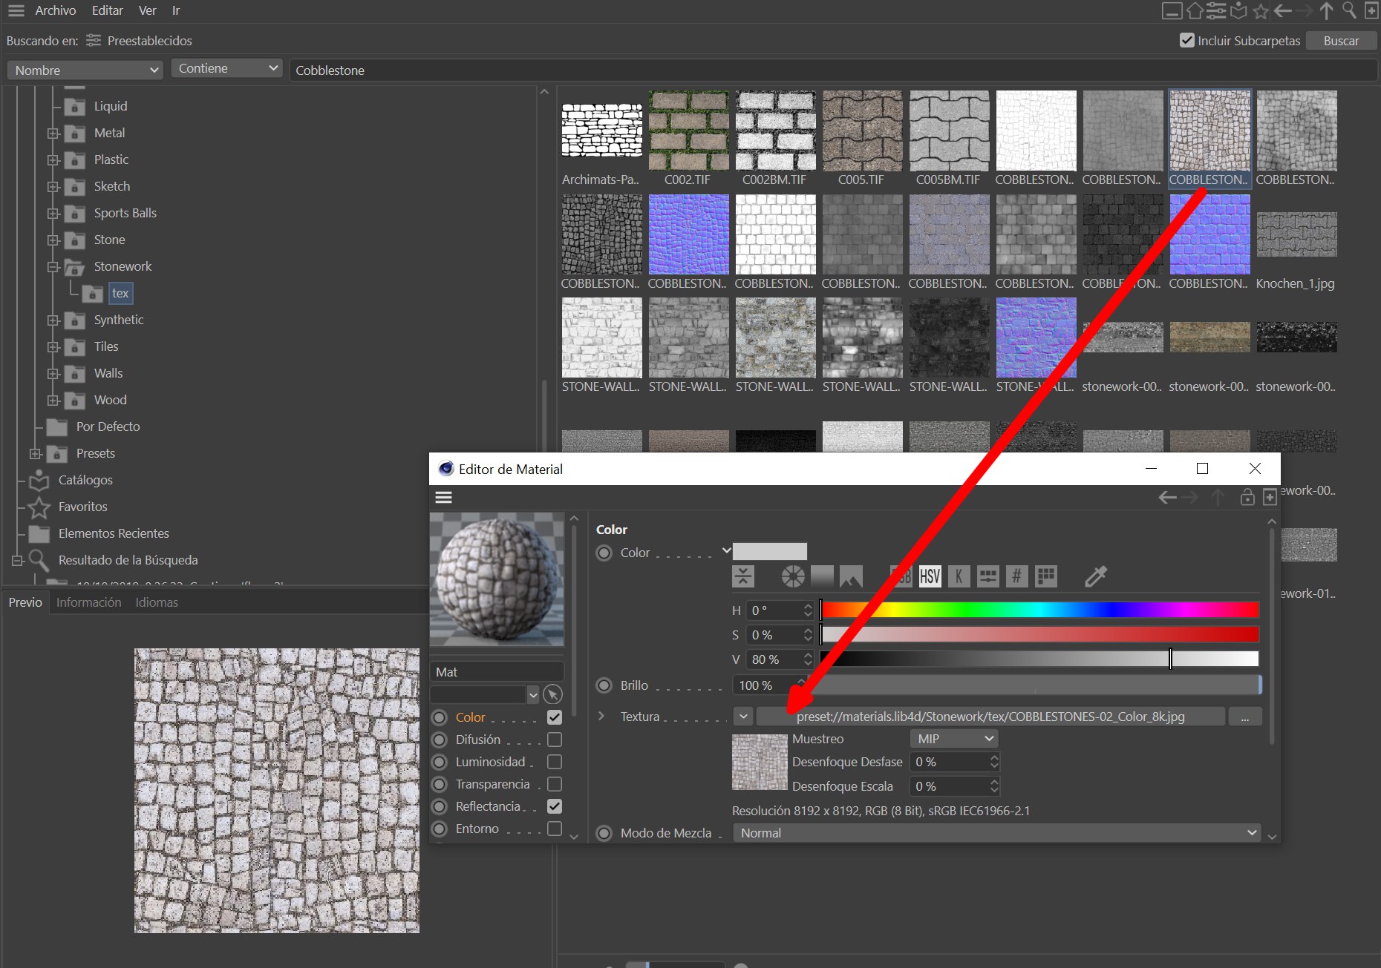Pick a color with the eyedropper tool
The height and width of the screenshot is (968, 1381).
point(1095,576)
